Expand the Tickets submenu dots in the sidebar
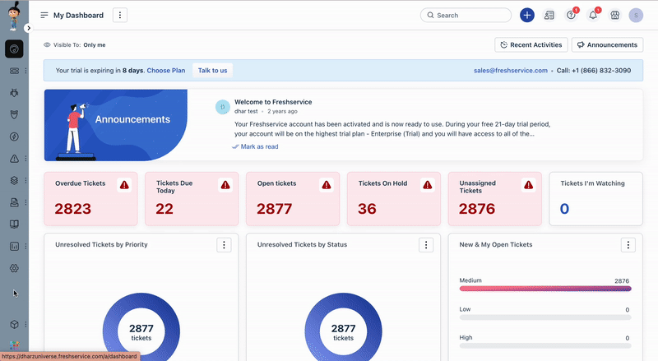This screenshot has height=361, width=658. [25, 71]
